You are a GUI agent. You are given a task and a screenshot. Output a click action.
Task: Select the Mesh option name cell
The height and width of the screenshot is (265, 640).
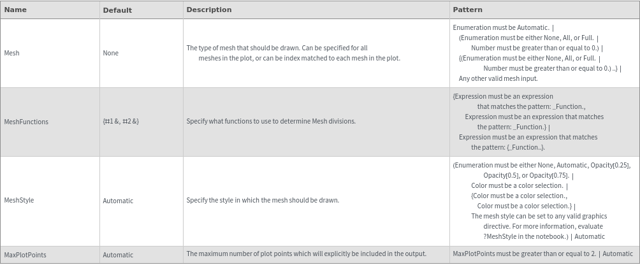(12, 53)
